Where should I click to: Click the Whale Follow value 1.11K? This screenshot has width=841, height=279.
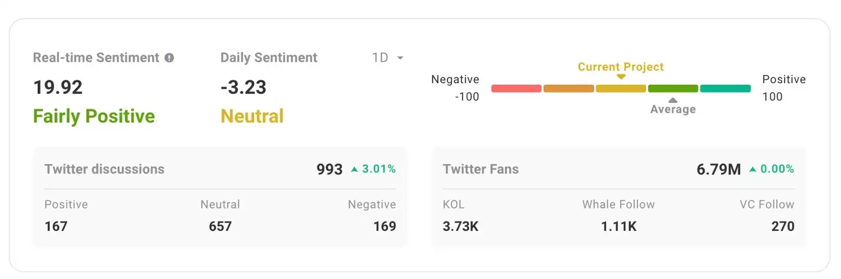[619, 226]
